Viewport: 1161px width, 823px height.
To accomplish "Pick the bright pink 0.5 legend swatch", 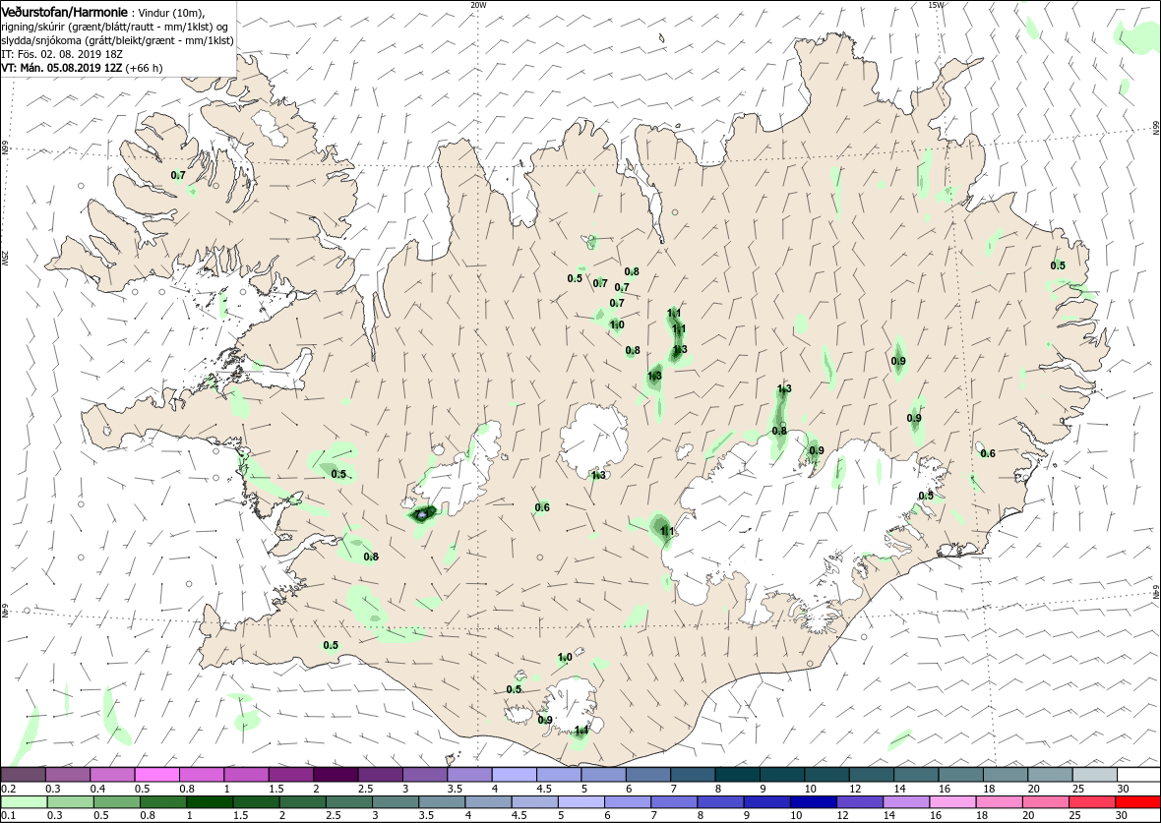I will point(157,775).
